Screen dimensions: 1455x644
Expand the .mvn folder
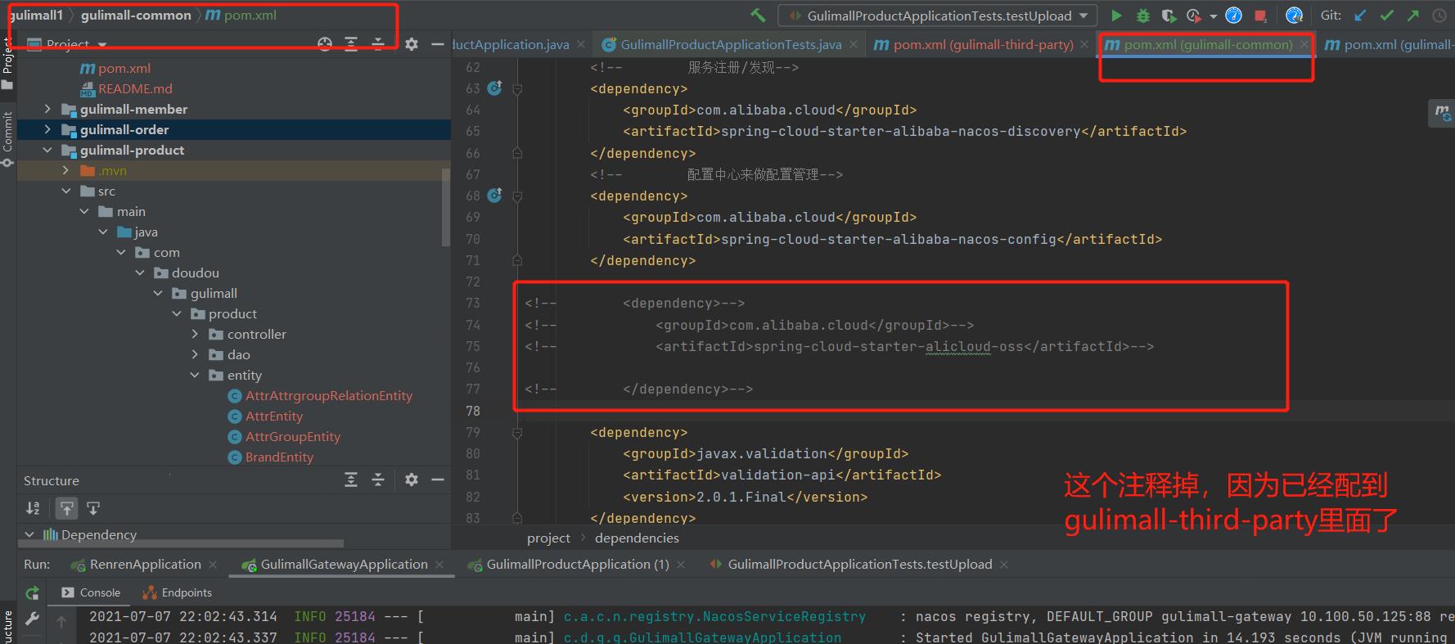(x=65, y=170)
